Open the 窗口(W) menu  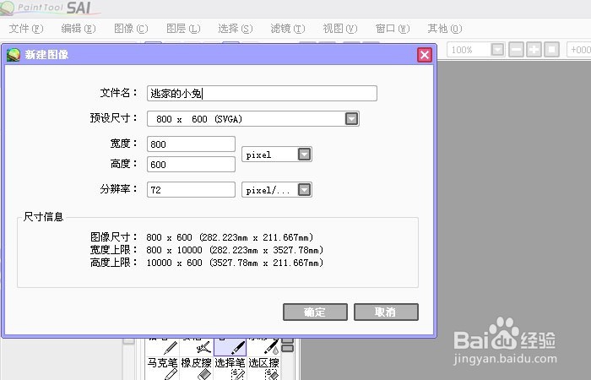393,29
